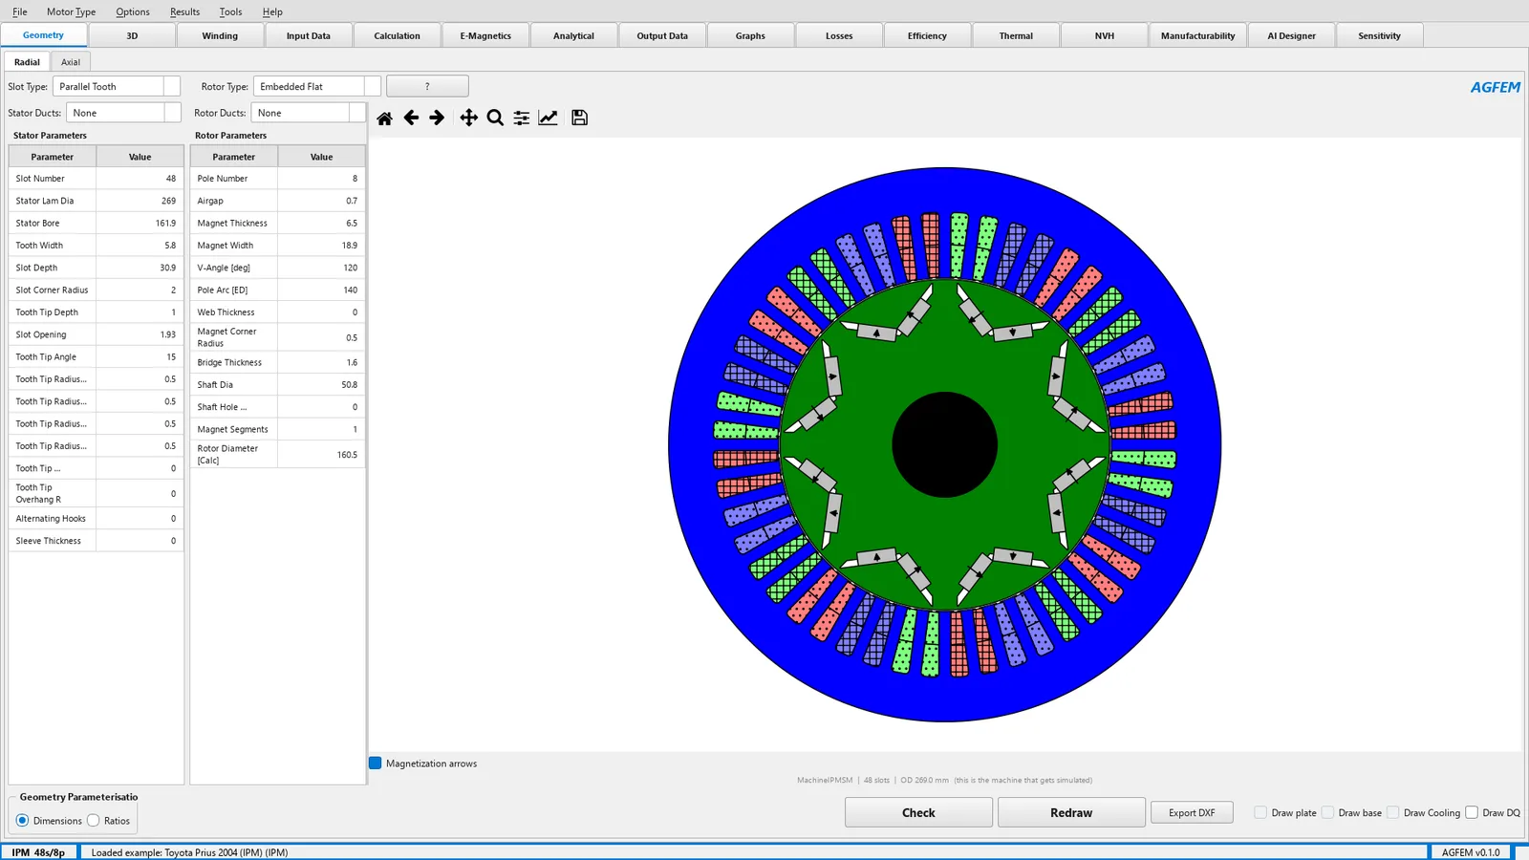
Task: Click the Magnet Thickness value field
Action: point(321,224)
